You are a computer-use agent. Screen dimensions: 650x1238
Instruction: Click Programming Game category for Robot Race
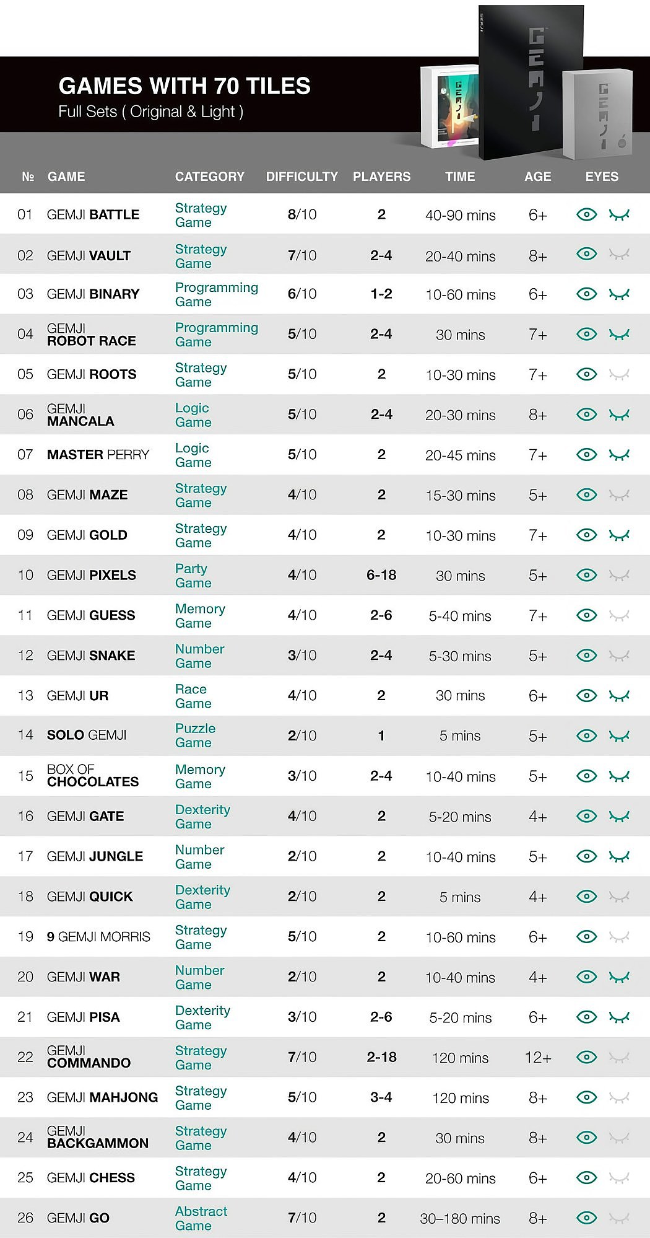[x=216, y=335]
